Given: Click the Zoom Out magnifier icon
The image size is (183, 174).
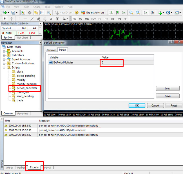Looking at the screenshot, I should tap(138, 12).
